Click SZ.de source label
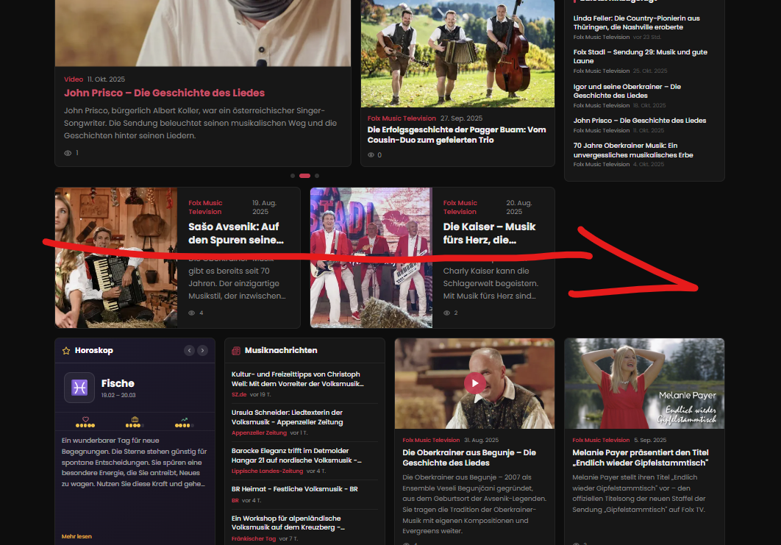781x545 pixels. 239,394
